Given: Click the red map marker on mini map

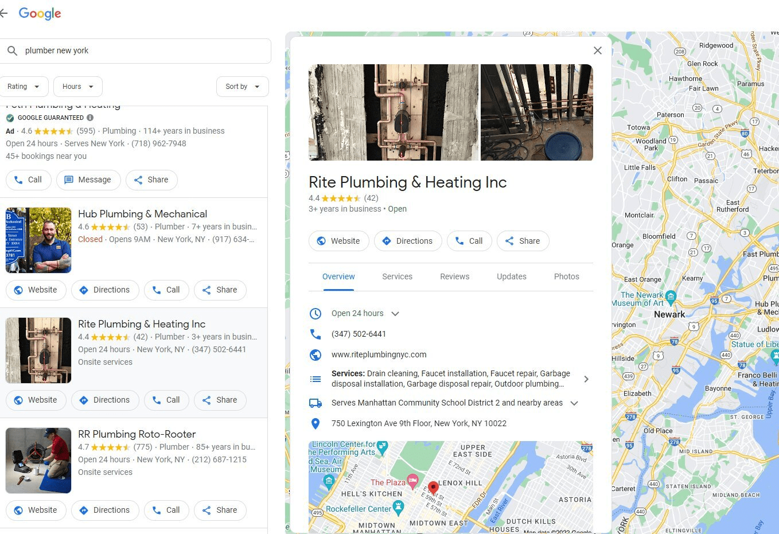Looking at the screenshot, I should [x=433, y=489].
